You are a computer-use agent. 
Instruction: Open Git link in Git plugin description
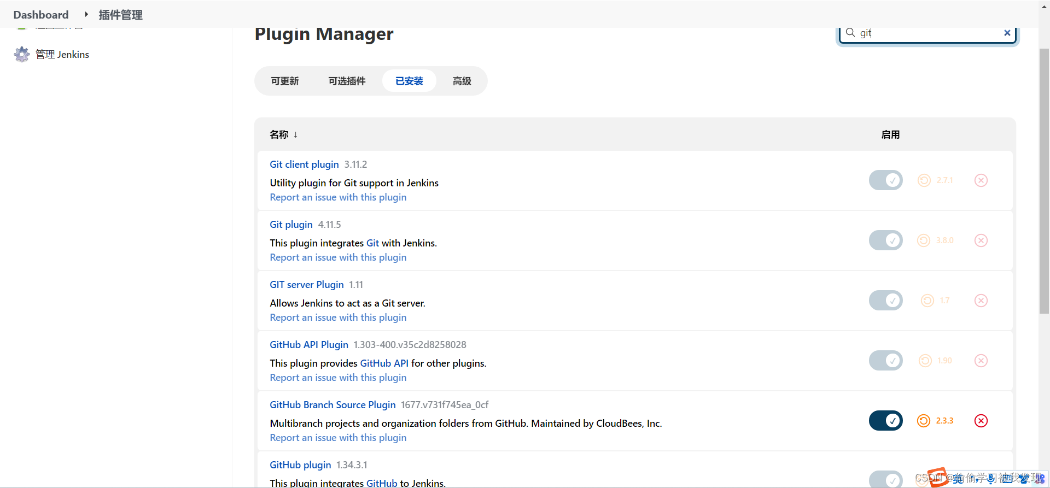tap(372, 243)
